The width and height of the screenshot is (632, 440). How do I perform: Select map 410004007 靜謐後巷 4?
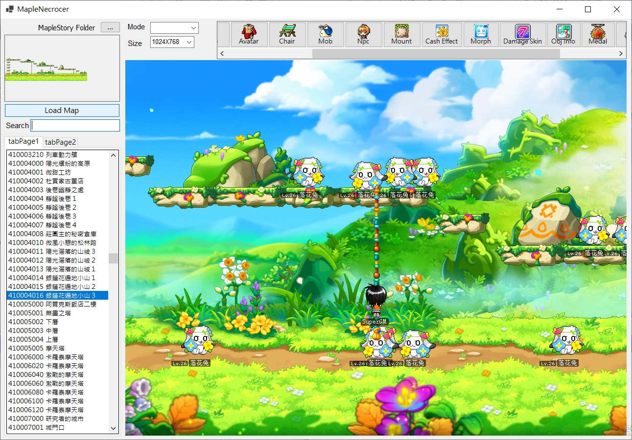point(57,225)
